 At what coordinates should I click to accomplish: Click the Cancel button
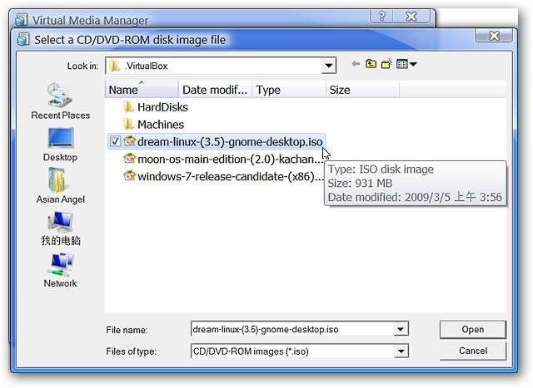473,351
